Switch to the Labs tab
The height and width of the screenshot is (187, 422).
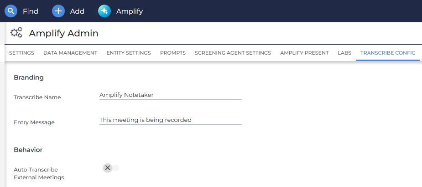(x=344, y=53)
